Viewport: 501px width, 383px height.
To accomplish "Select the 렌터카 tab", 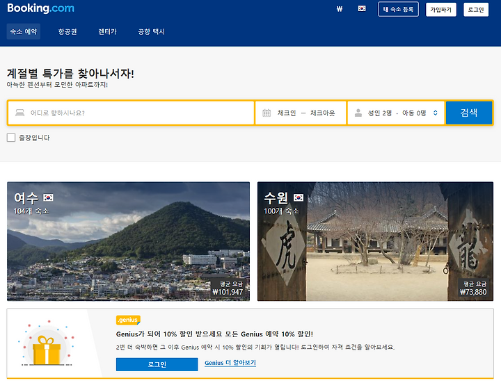I will point(107,31).
